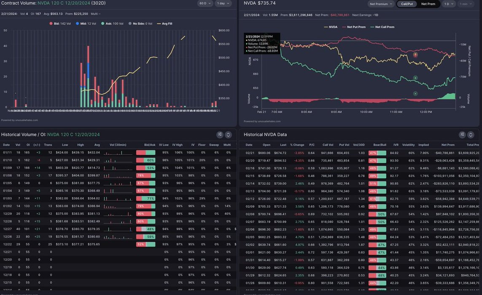Screen dimensions: 482x295
Task: Click the $403.39 low price cell
Action: click(62, 168)
